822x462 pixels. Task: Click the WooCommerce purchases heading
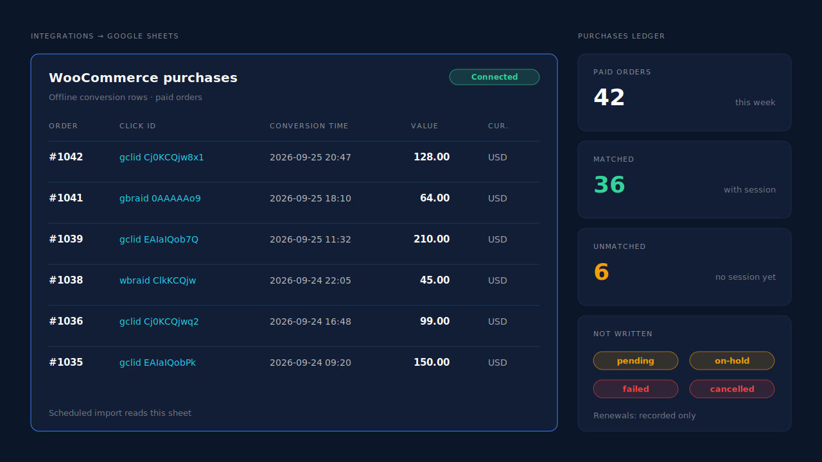(x=143, y=78)
